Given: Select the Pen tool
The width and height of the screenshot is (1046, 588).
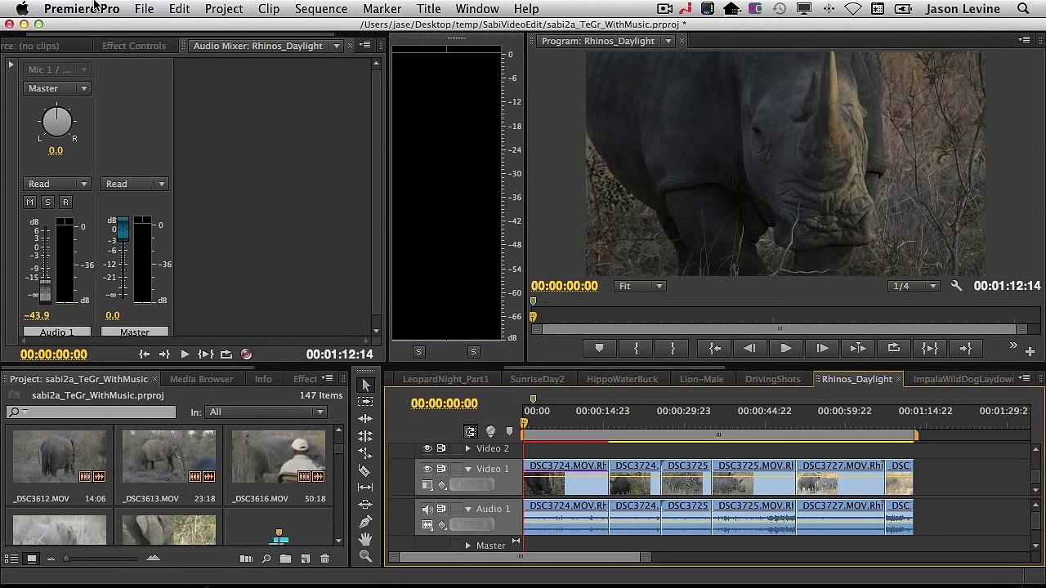Looking at the screenshot, I should (365, 521).
